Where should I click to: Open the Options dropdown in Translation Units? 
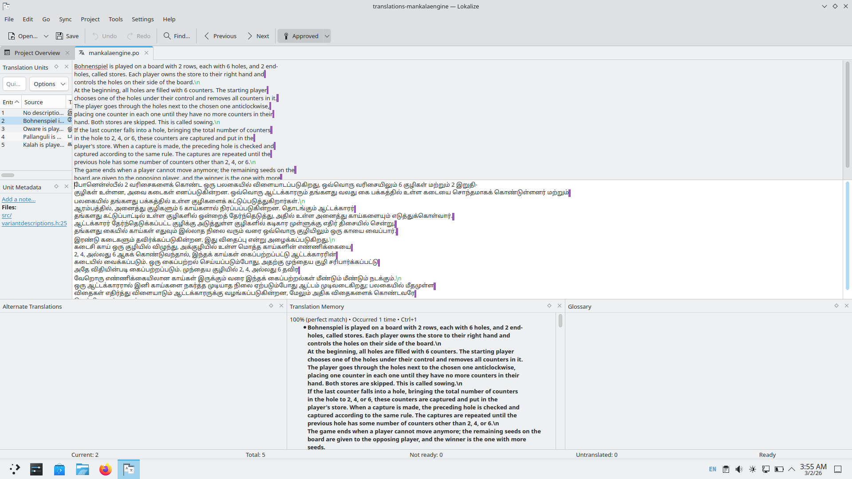point(49,84)
